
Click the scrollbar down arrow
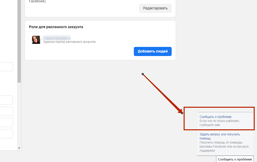click(x=19, y=148)
